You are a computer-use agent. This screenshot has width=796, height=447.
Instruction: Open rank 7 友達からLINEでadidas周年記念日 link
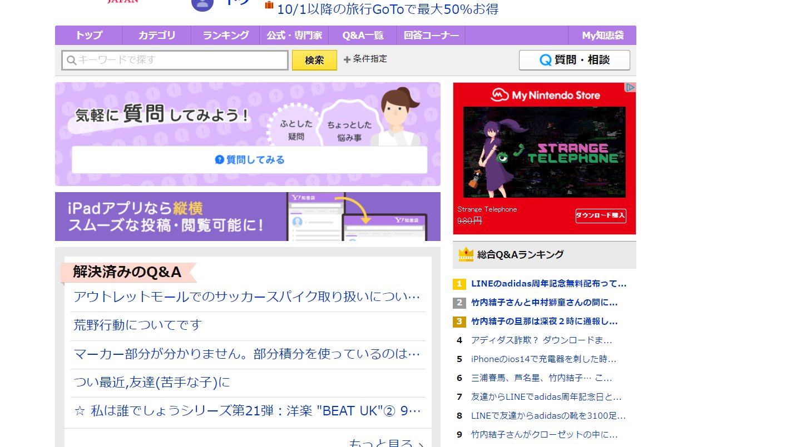(546, 396)
